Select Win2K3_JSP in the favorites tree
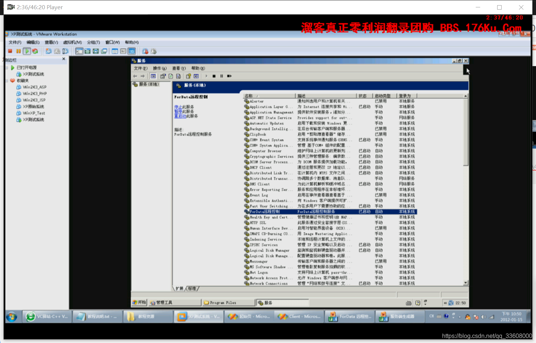The width and height of the screenshot is (536, 343). pyautogui.click(x=31, y=100)
